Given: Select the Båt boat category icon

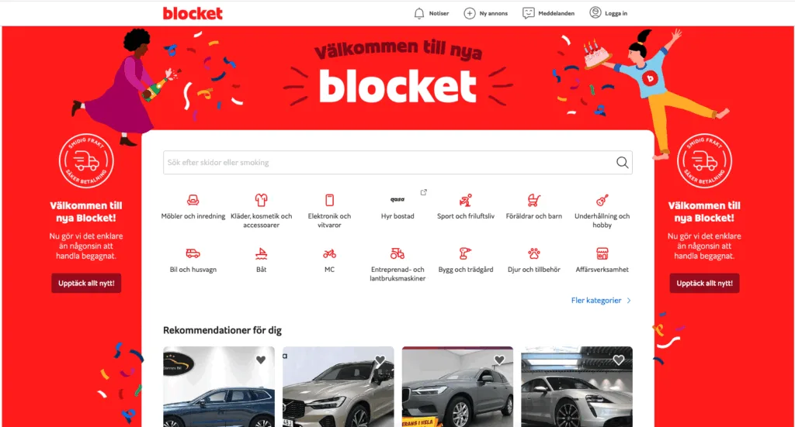Looking at the screenshot, I should coord(261,253).
